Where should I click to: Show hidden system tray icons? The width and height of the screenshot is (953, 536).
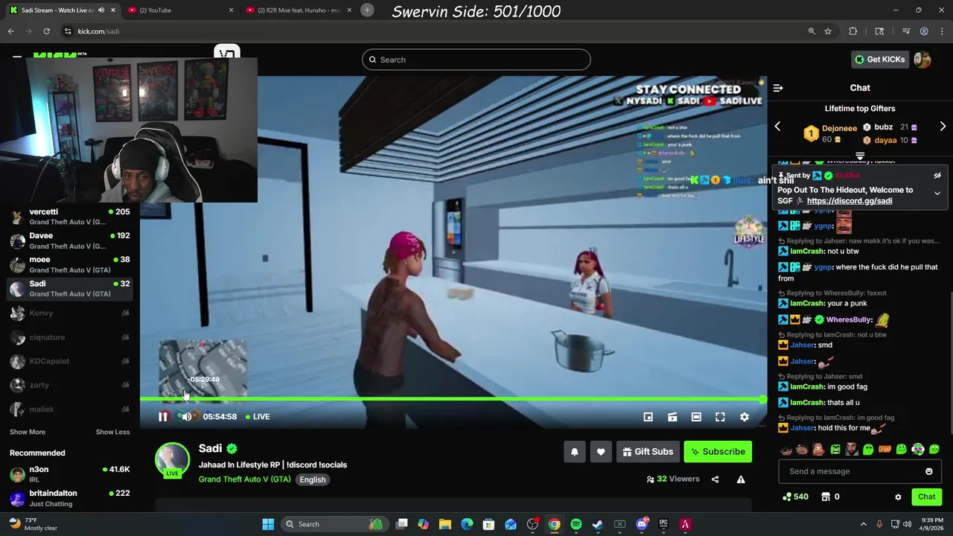tap(864, 524)
